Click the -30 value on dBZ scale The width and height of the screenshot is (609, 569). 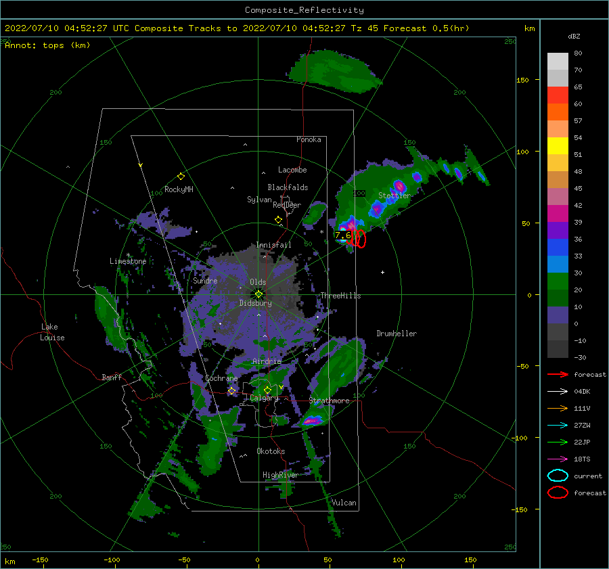580,357
